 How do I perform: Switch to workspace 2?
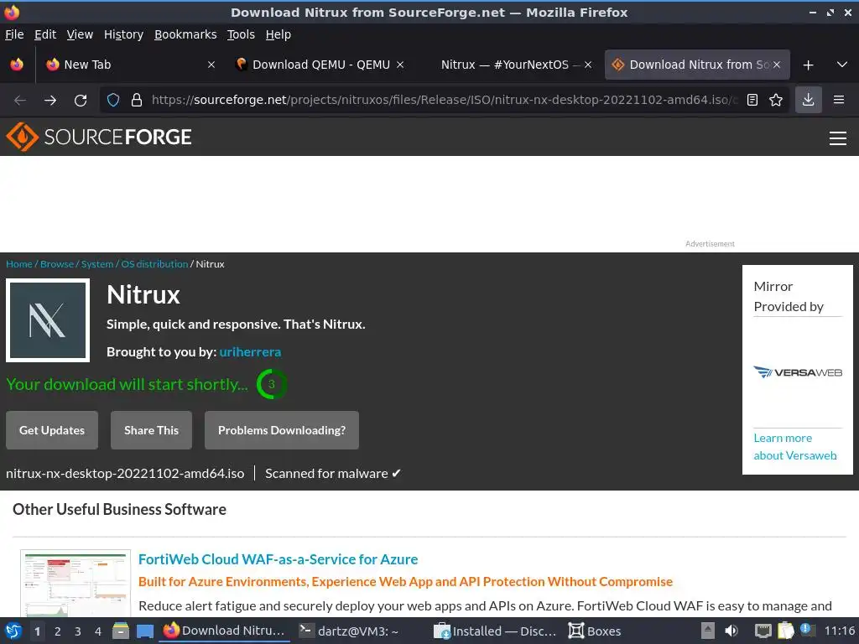pos(58,631)
